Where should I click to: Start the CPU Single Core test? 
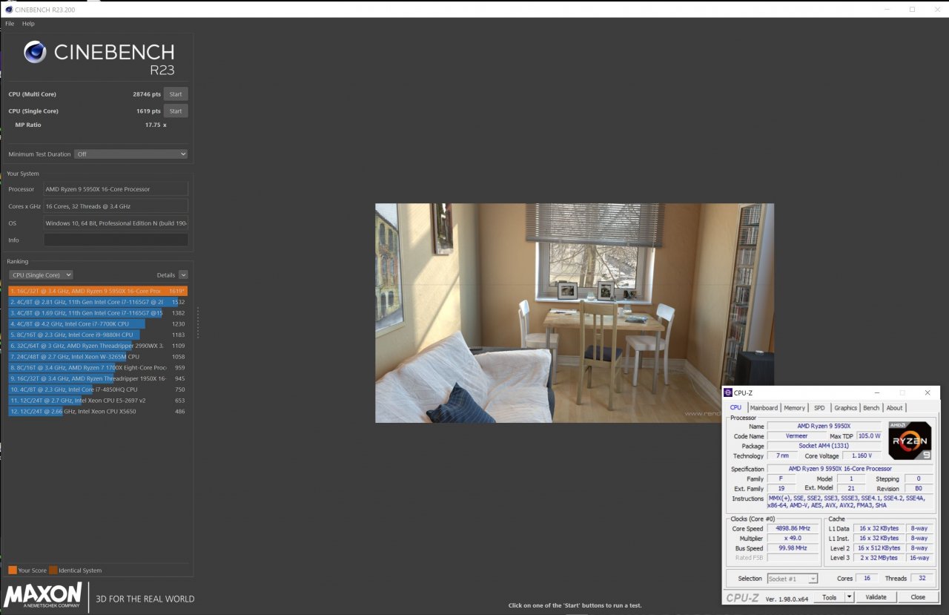pos(176,111)
